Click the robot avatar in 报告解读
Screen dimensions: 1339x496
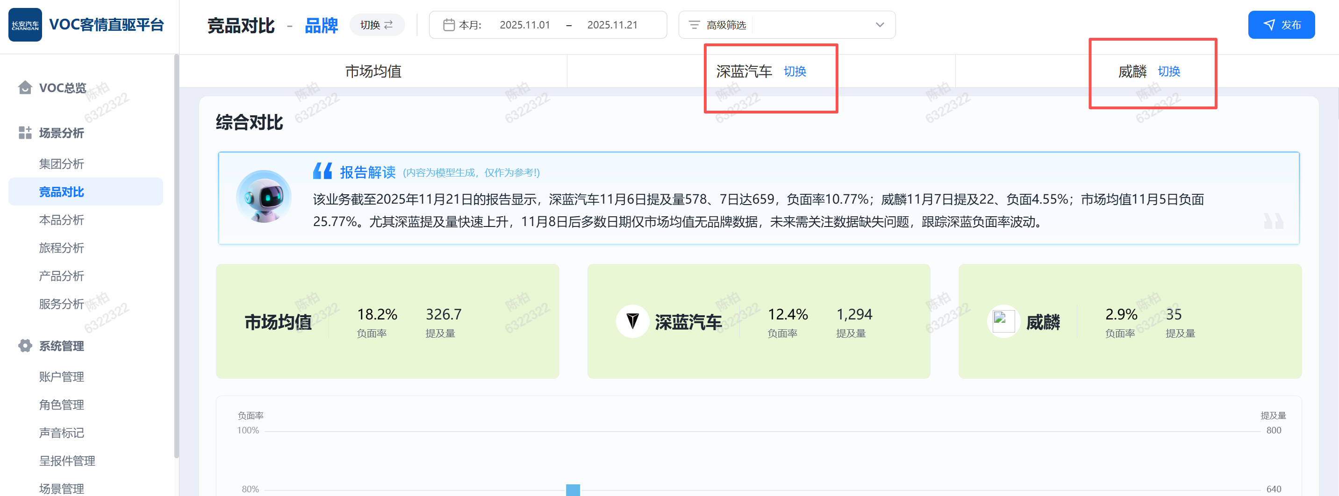[264, 197]
